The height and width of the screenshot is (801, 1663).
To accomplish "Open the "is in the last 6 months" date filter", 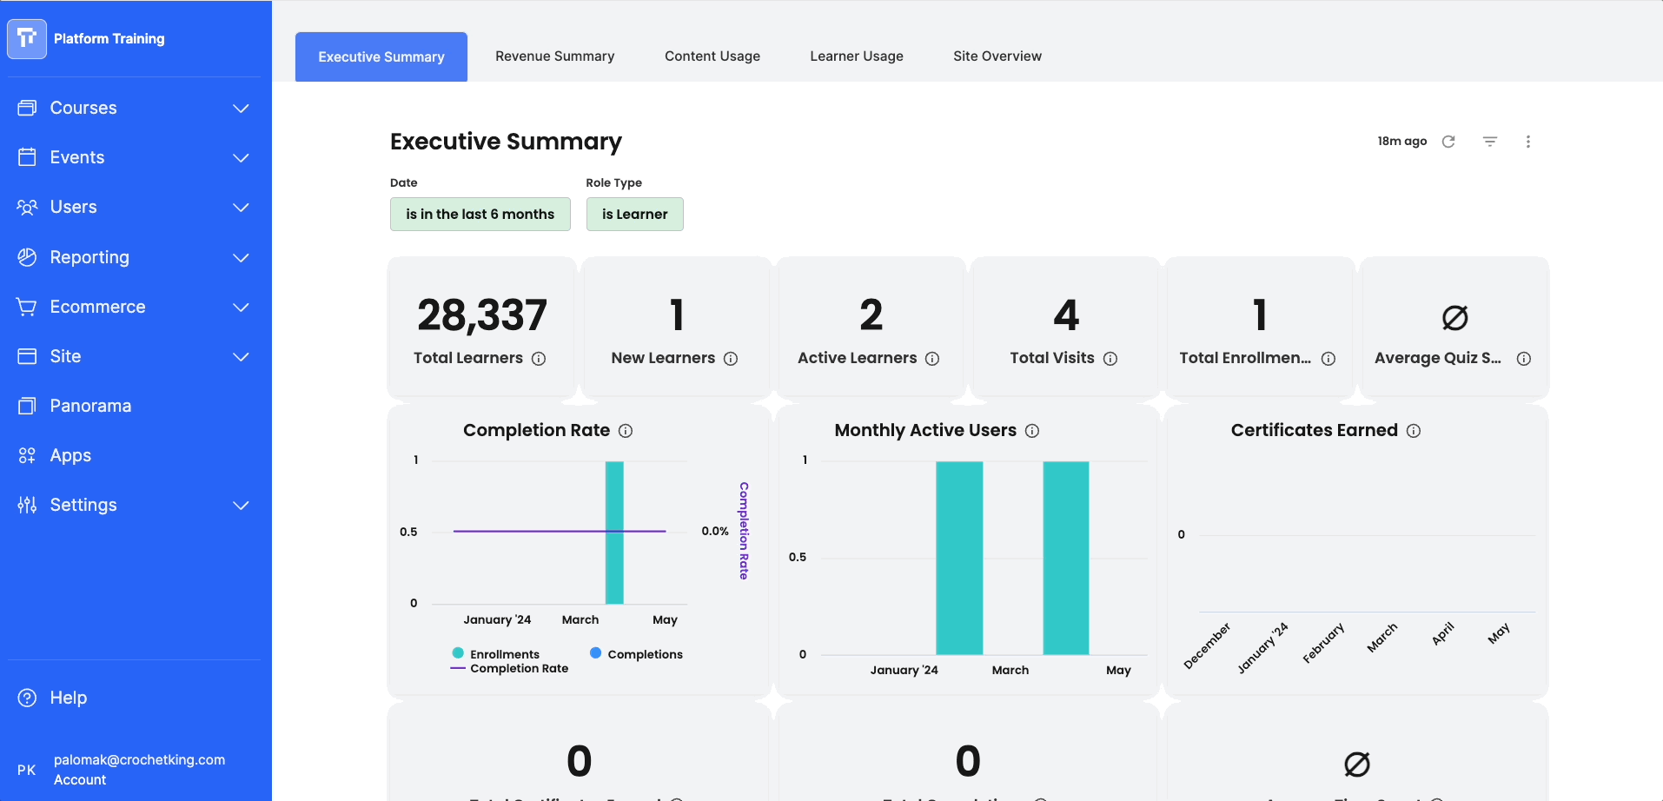I will click(480, 215).
